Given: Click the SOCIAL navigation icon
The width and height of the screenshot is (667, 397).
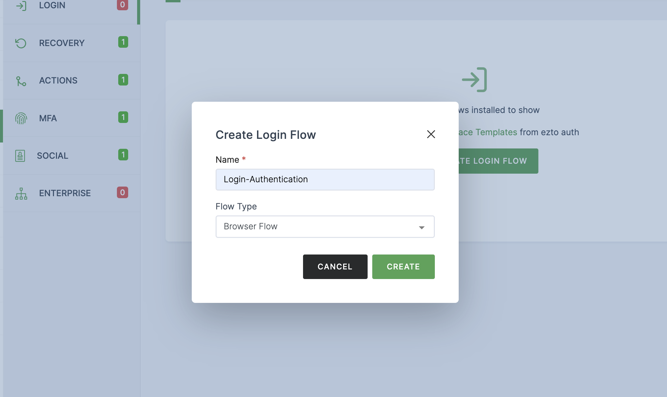Looking at the screenshot, I should pos(21,155).
